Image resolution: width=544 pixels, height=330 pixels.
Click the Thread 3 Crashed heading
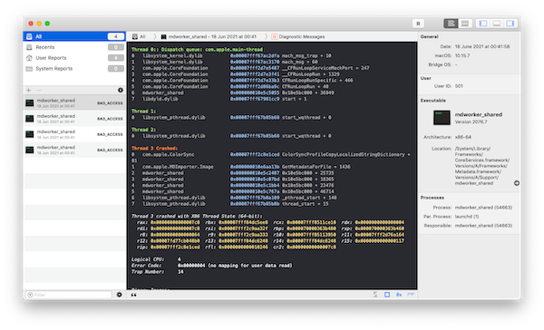[154, 148]
